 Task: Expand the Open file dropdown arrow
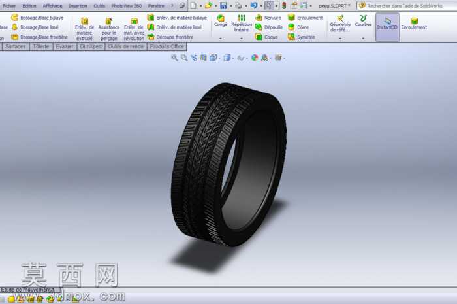tap(215, 6)
